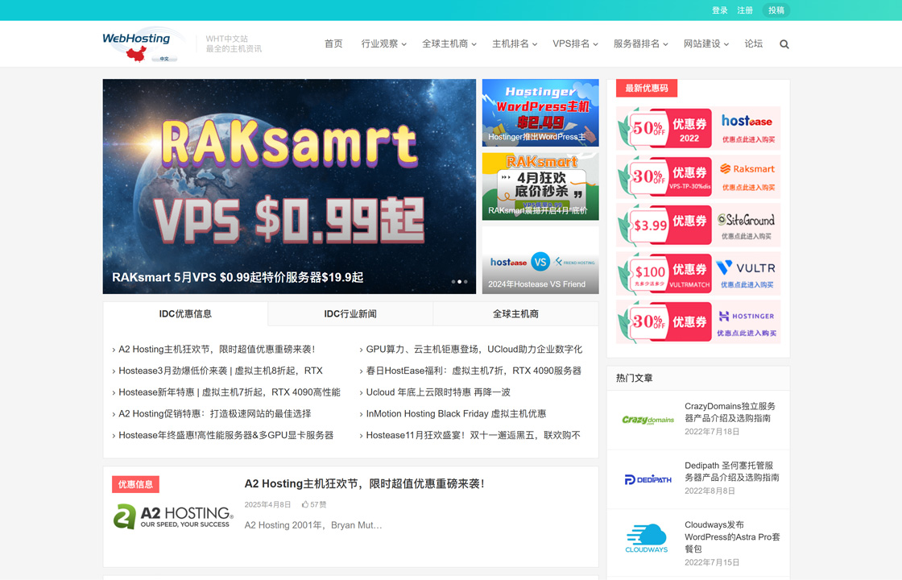Click the WebHosting logo

point(143,44)
